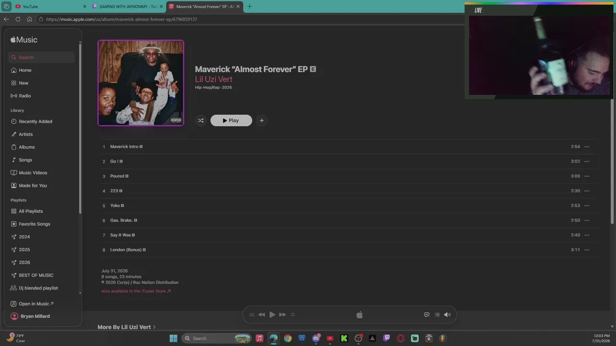Play the Maverick Almost Forever EP

click(231, 121)
